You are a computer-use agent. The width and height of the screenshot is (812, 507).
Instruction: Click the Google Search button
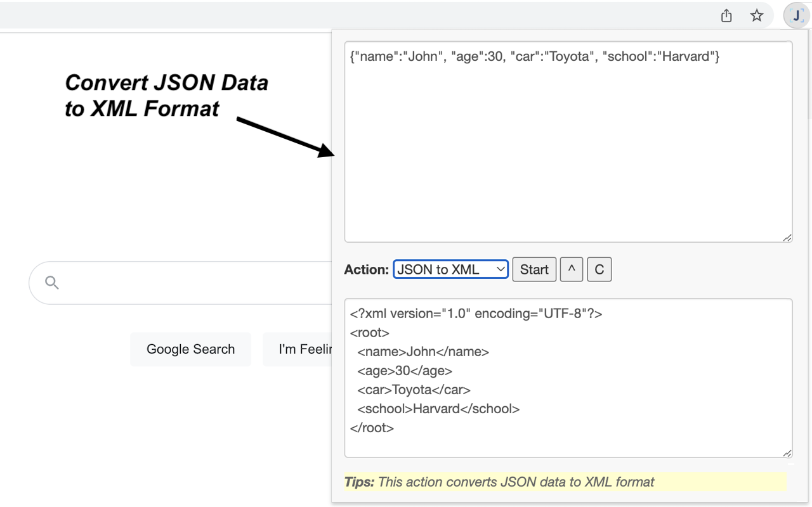click(x=190, y=349)
